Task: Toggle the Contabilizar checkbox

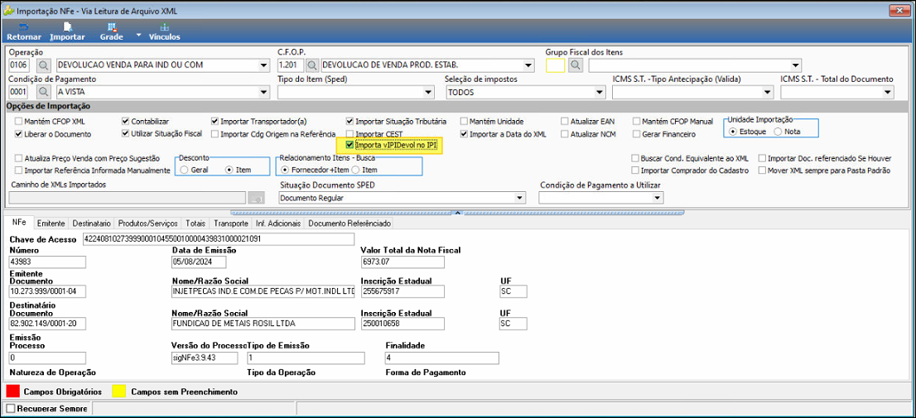Action: pos(126,122)
